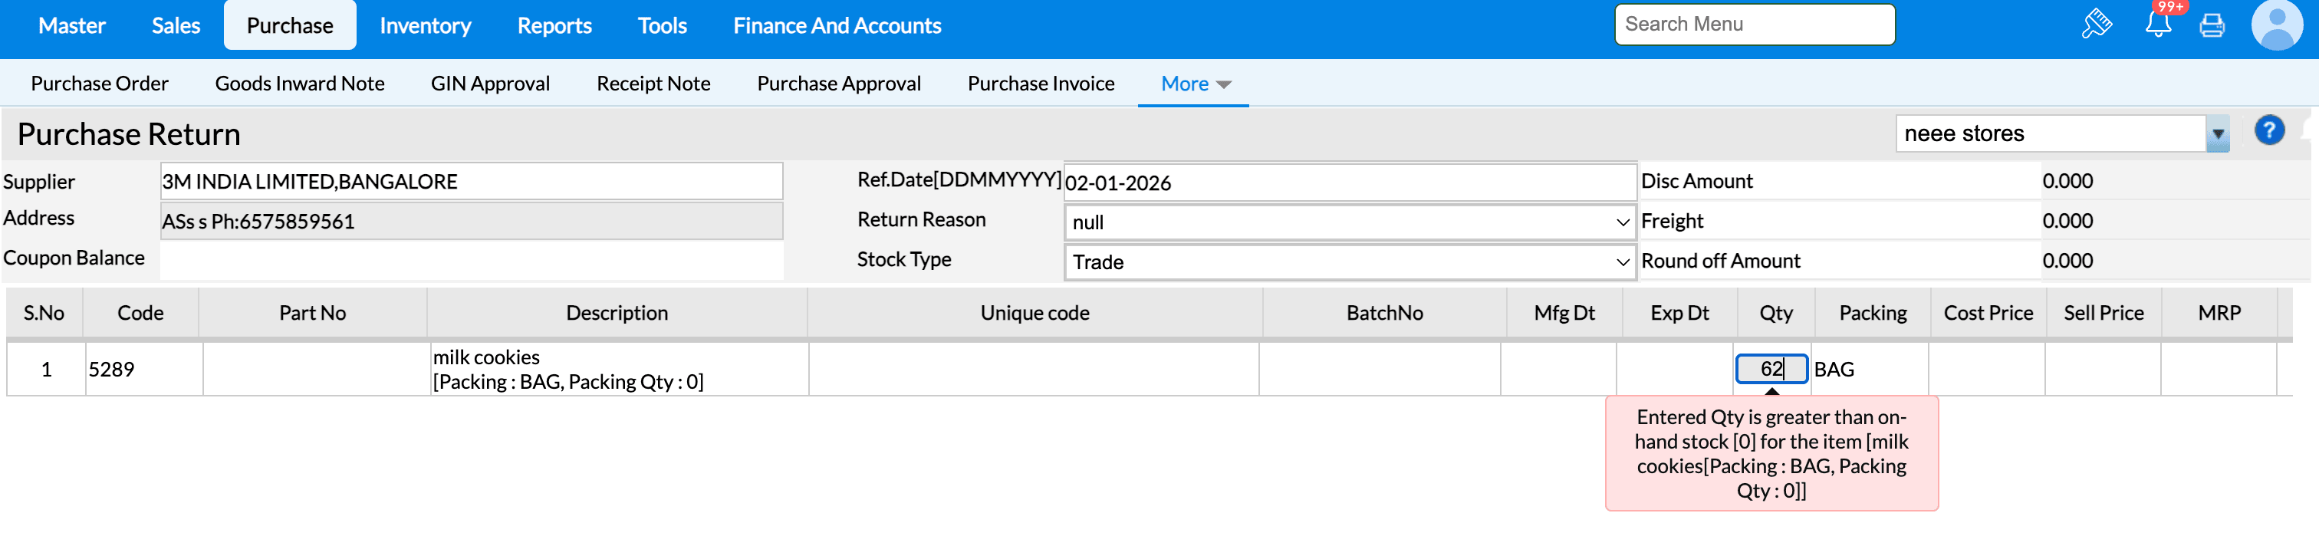The width and height of the screenshot is (2319, 546).
Task: Click the Search Menu field
Action: click(x=1754, y=25)
